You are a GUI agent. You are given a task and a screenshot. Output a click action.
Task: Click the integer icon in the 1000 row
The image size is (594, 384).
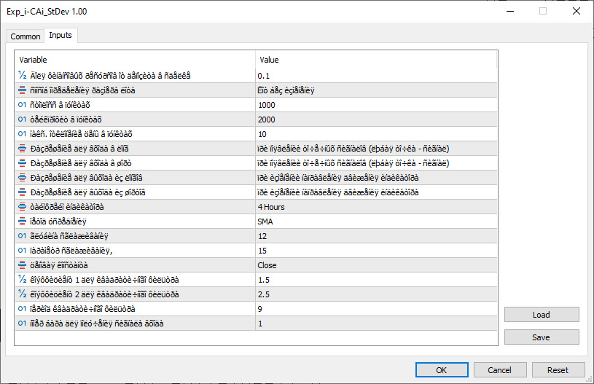click(x=22, y=105)
